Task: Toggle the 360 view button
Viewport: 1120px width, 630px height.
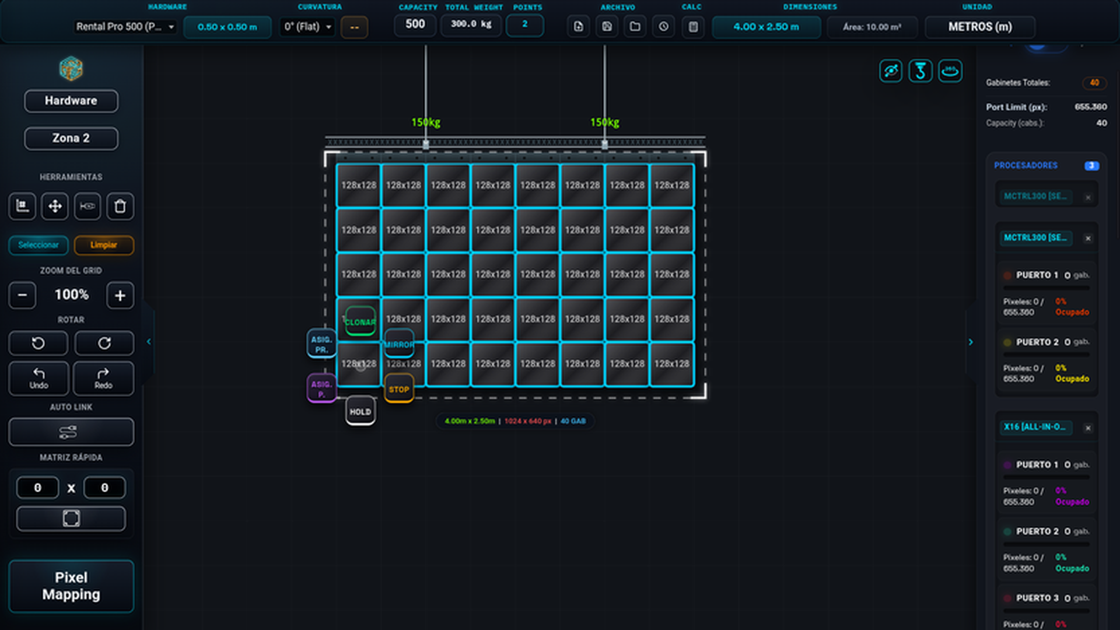Action: (950, 71)
